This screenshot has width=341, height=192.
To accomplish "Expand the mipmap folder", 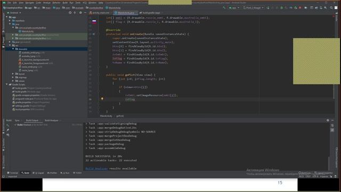I will pos(13,77).
